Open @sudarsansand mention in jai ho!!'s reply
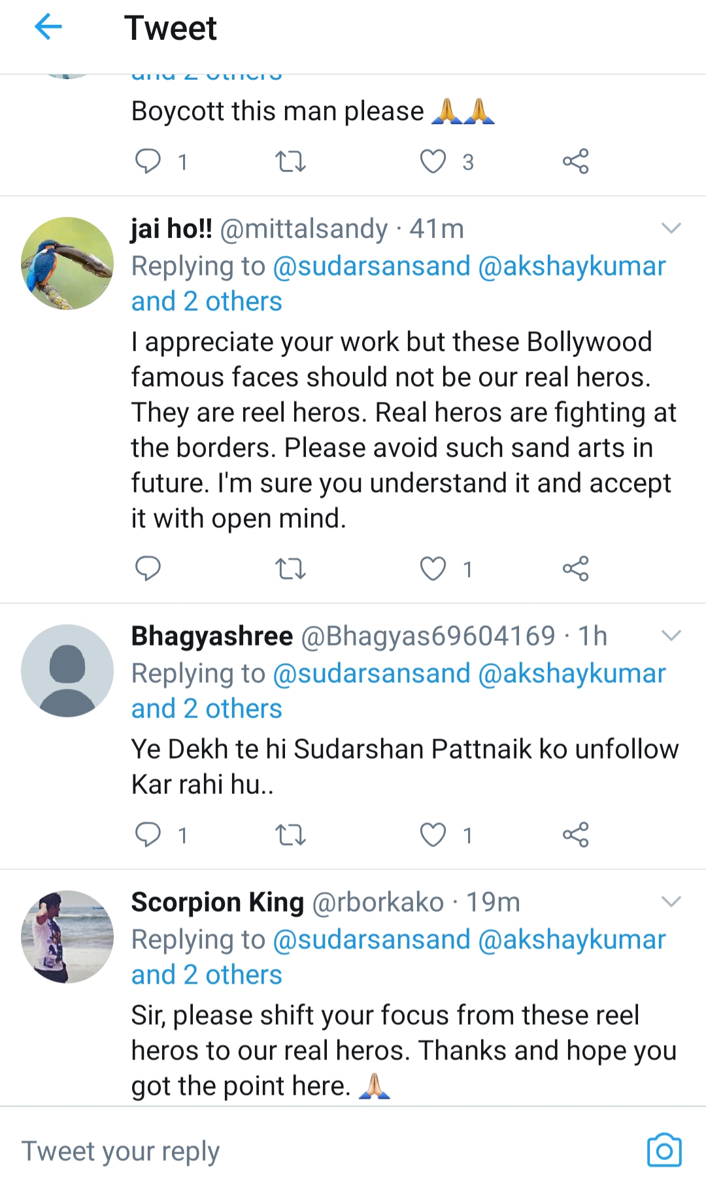706x1181 pixels. pyautogui.click(x=371, y=266)
